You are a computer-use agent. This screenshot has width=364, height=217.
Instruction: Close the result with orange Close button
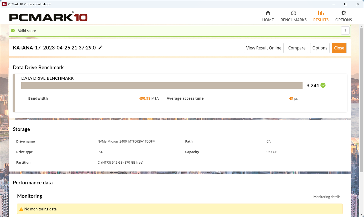coord(339,48)
